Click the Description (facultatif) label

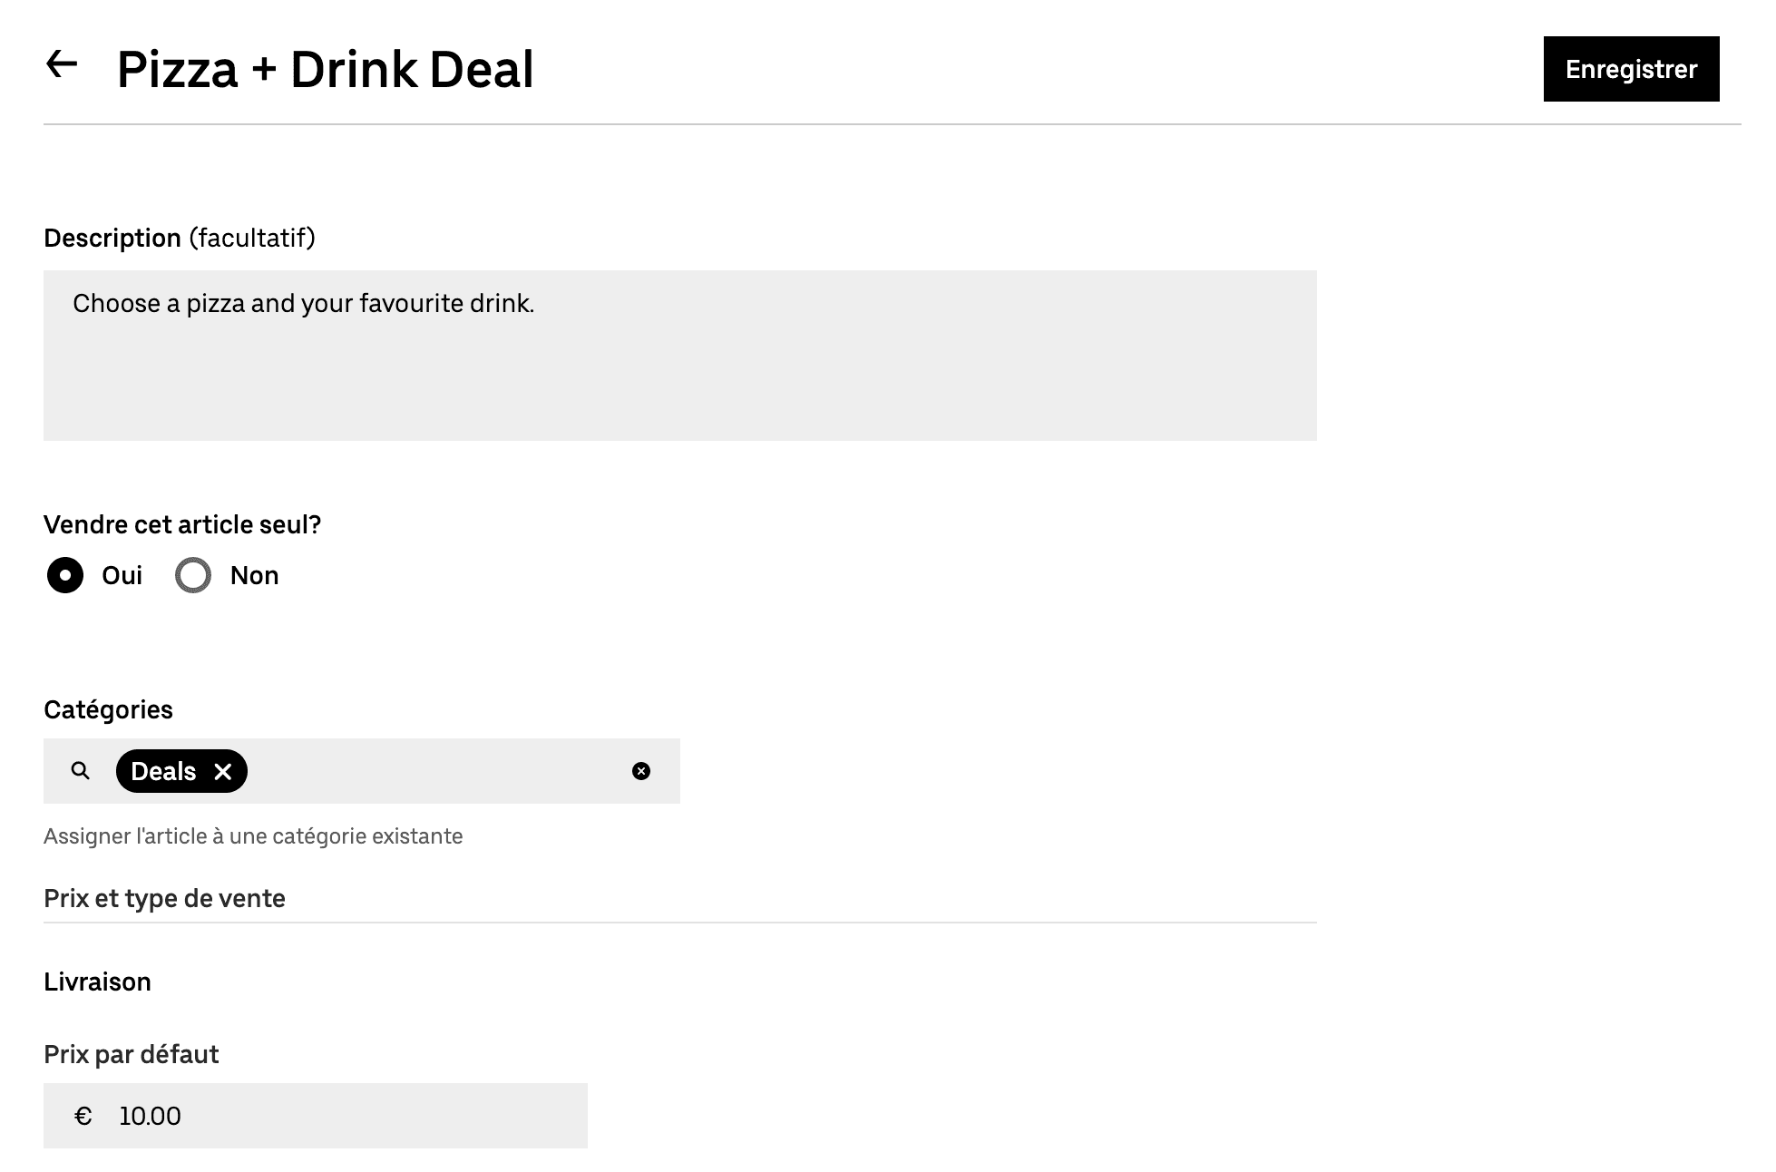pos(179,238)
